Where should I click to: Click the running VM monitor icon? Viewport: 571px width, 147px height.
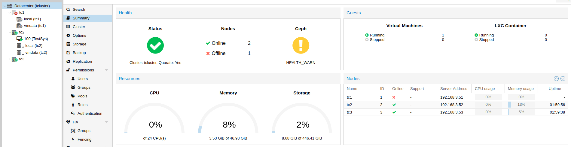[20, 39]
